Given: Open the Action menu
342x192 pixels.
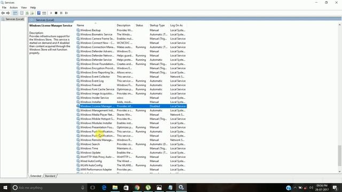Looking at the screenshot, I should click(13, 7).
